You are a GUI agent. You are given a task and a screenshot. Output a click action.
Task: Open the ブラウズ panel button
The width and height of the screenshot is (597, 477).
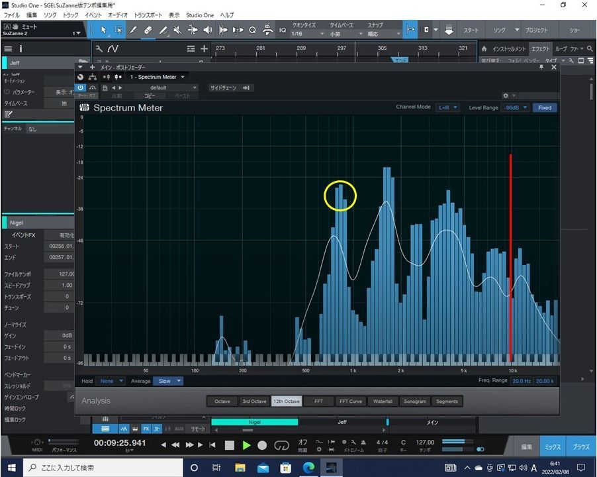coord(580,447)
